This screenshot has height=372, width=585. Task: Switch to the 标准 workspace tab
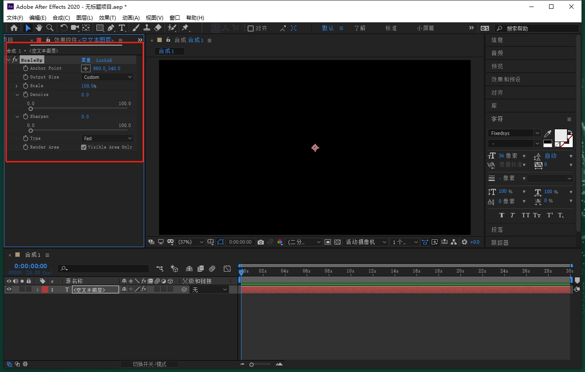click(x=391, y=28)
